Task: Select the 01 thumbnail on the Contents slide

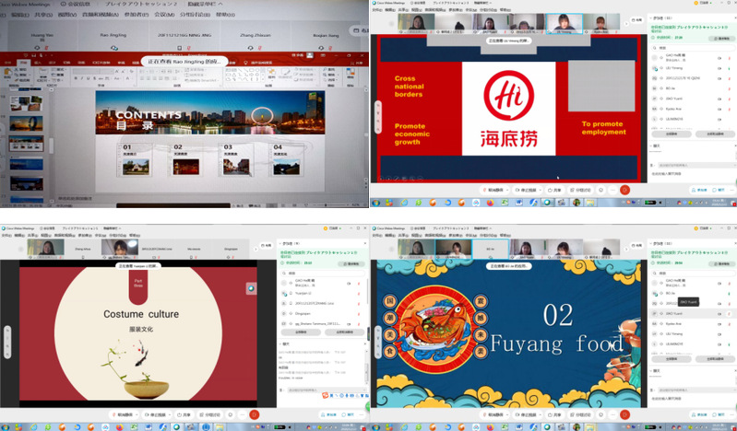Action: [136, 160]
